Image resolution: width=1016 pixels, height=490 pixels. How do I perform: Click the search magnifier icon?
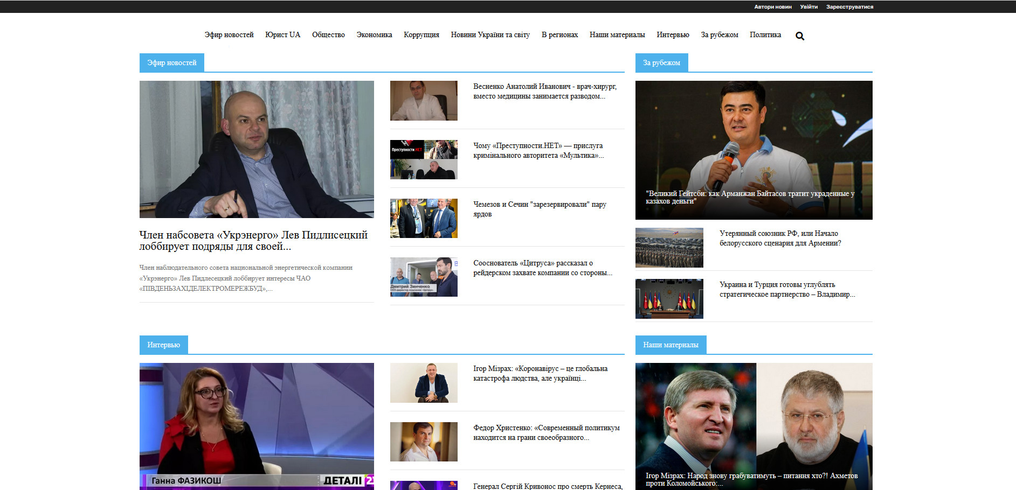(x=800, y=36)
